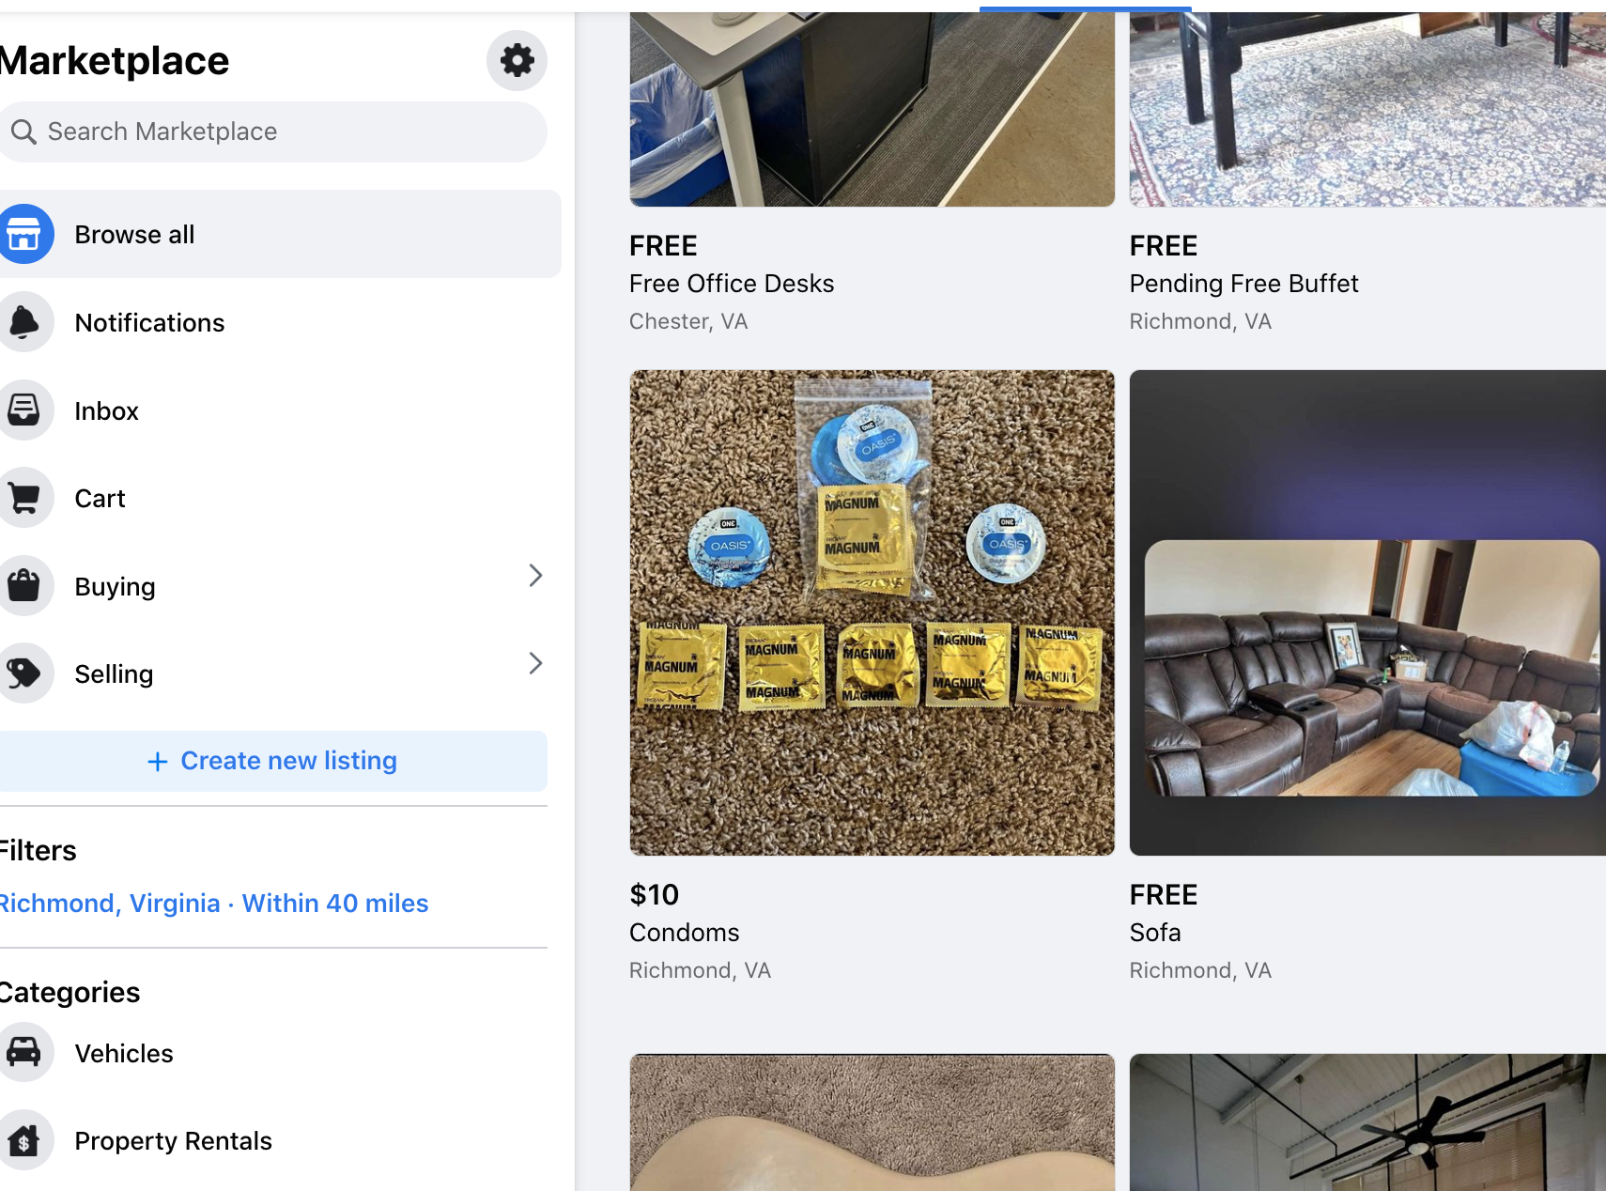Select Notifications menu item label

[x=149, y=323]
